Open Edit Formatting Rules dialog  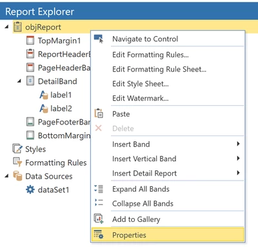click(168, 55)
